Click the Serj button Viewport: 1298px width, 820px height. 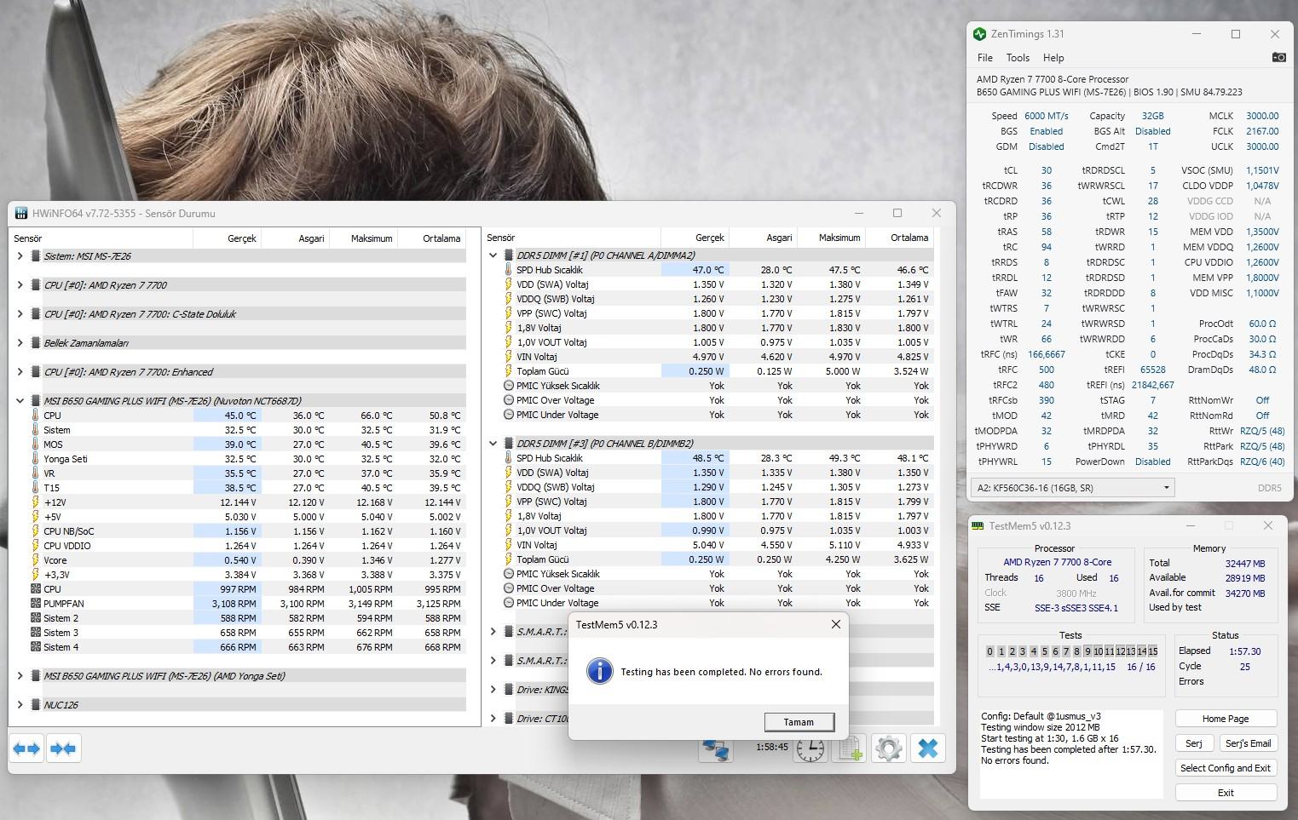click(1194, 743)
